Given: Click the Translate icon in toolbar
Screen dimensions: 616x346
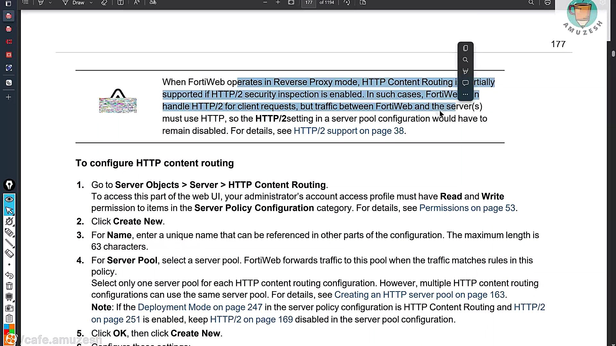Looking at the screenshot, I should [x=153, y=3].
